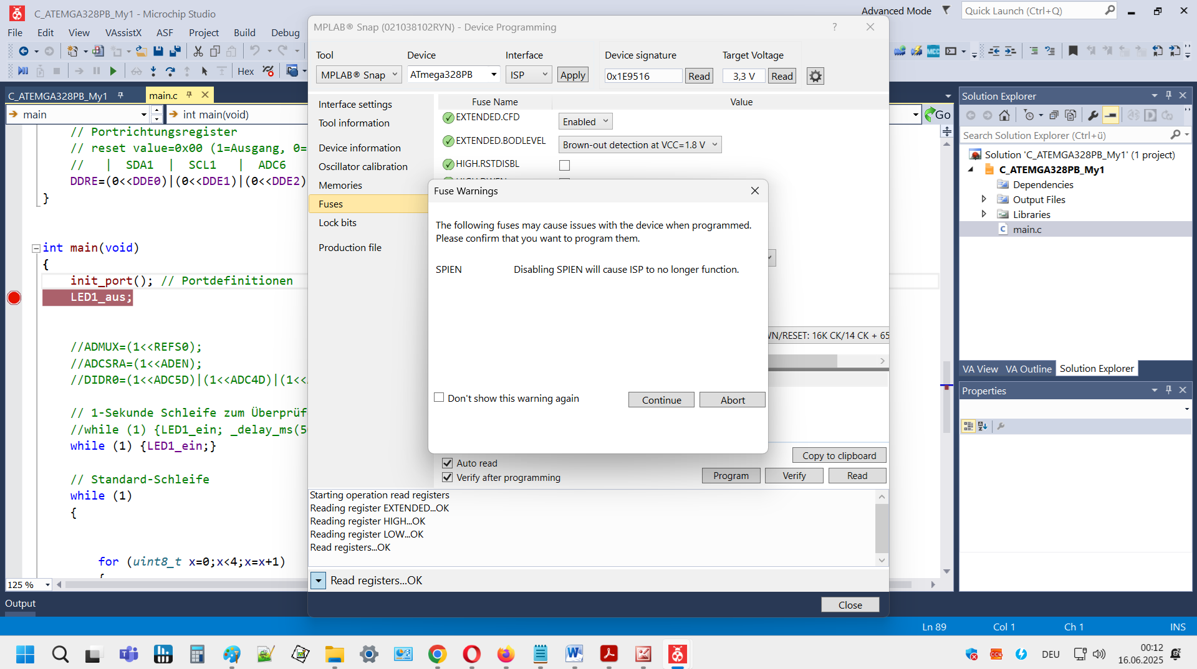Open Firefox from the Windows taskbar

506,654
